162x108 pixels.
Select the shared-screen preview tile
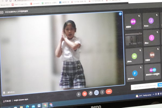[133, 39]
